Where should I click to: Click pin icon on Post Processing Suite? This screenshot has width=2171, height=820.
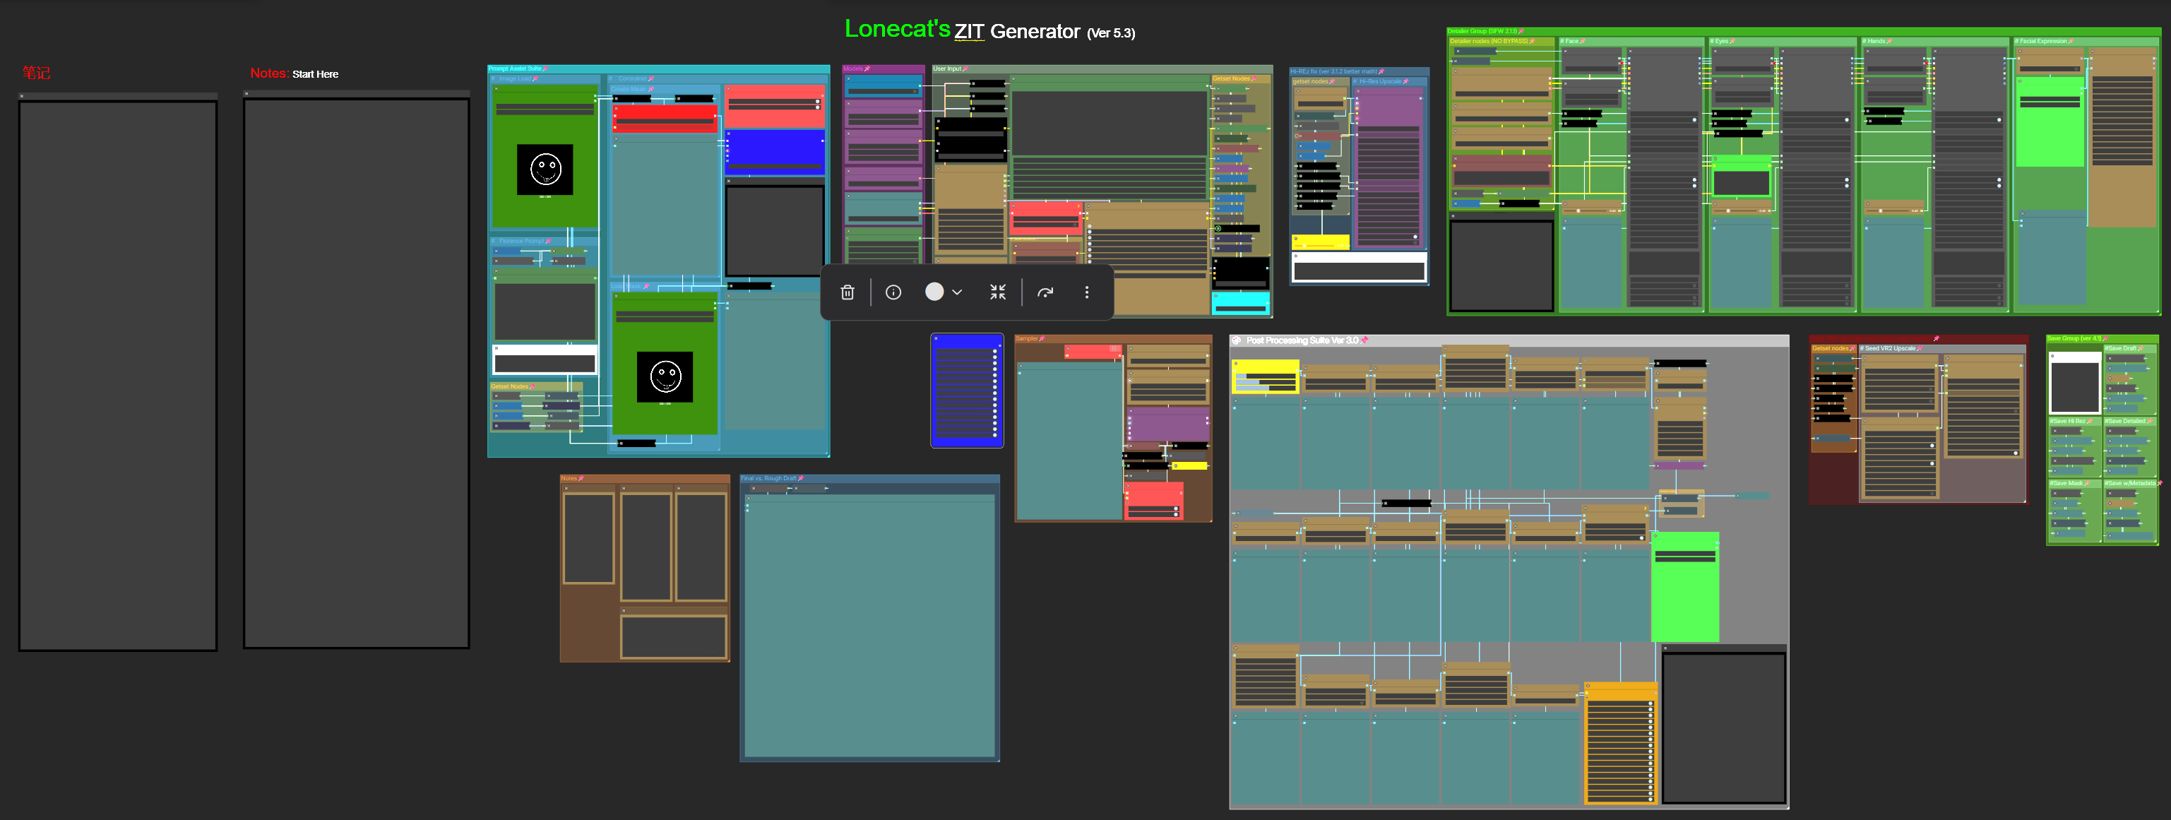[x=1364, y=340]
